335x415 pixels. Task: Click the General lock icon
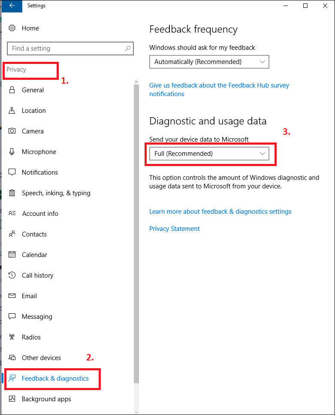[x=12, y=90]
